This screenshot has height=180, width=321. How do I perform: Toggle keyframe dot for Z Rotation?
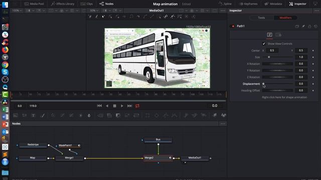(x=313, y=77)
